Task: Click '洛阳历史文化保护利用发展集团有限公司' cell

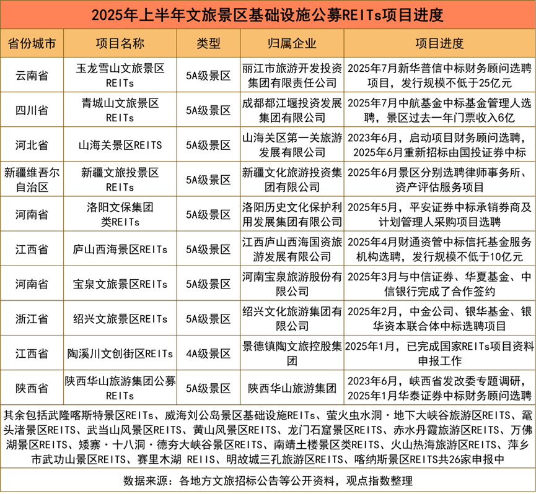Action: pyautogui.click(x=292, y=214)
